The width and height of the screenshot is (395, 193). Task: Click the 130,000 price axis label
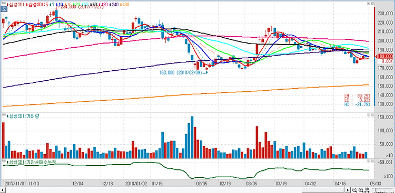pos(385,104)
